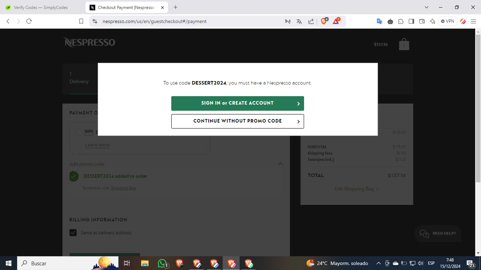481x270 pixels.
Task: Open Task View on taskbar
Action: (127, 263)
